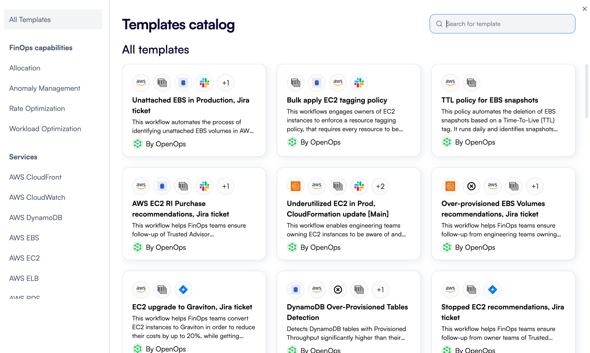Filter by AWS CloudWatch service
This screenshot has width=590, height=353.
coord(37,197)
